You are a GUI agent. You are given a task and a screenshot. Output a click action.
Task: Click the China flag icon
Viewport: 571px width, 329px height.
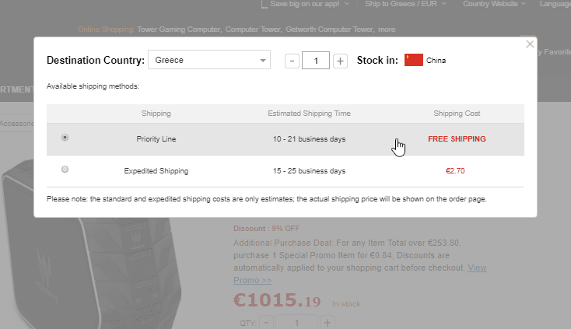click(x=413, y=60)
